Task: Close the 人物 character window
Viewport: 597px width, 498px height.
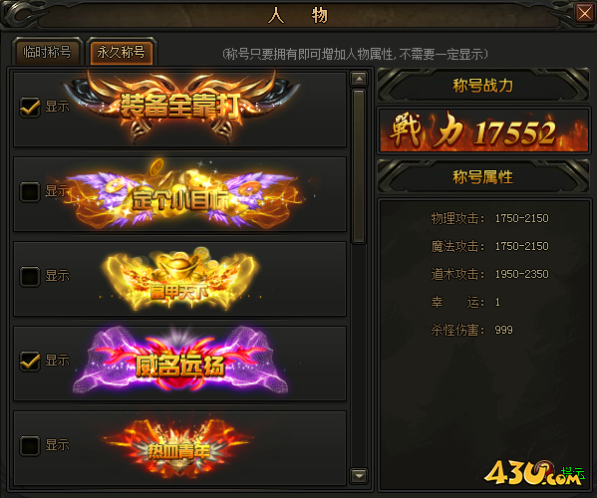Action: (584, 14)
